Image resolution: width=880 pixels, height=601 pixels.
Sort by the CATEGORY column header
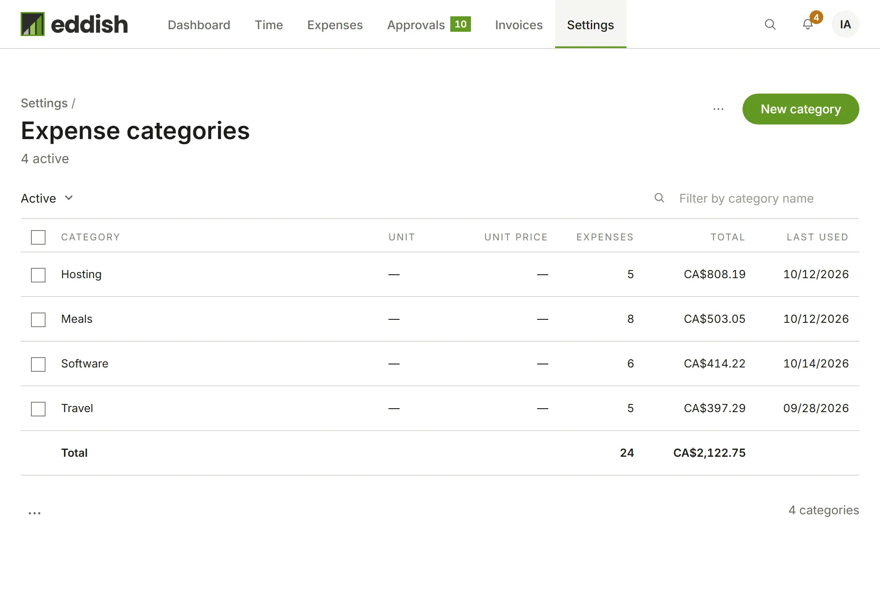click(x=90, y=237)
